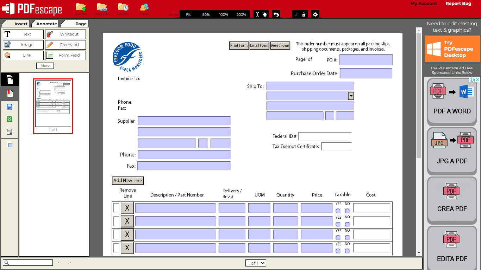
Task: Tick the fourth line remove checkbox
Action: [117, 248]
